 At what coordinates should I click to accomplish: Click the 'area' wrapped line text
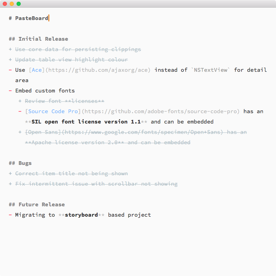pos(22,80)
